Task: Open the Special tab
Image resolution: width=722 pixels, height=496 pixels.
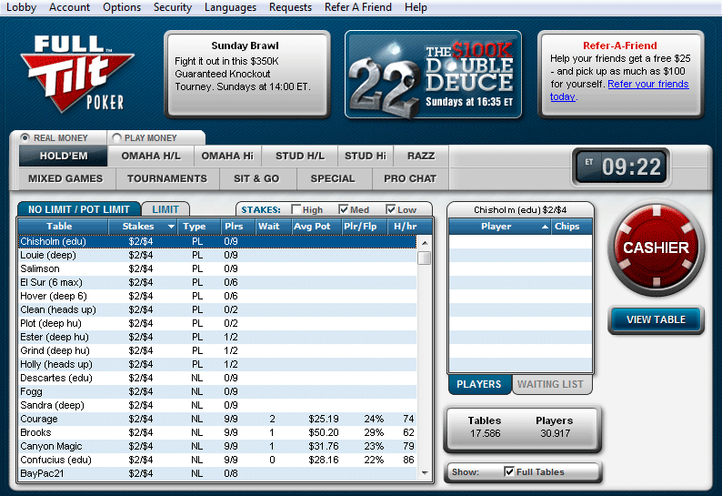Action: [333, 178]
